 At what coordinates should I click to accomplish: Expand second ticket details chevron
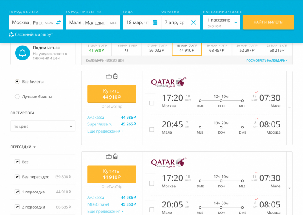[x=289, y=188]
